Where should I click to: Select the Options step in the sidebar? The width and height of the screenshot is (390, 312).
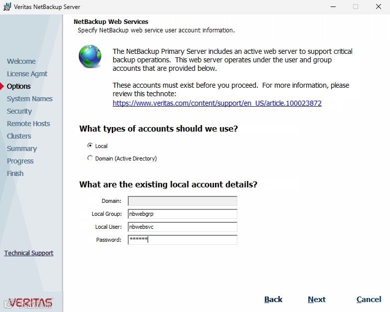tap(18, 86)
